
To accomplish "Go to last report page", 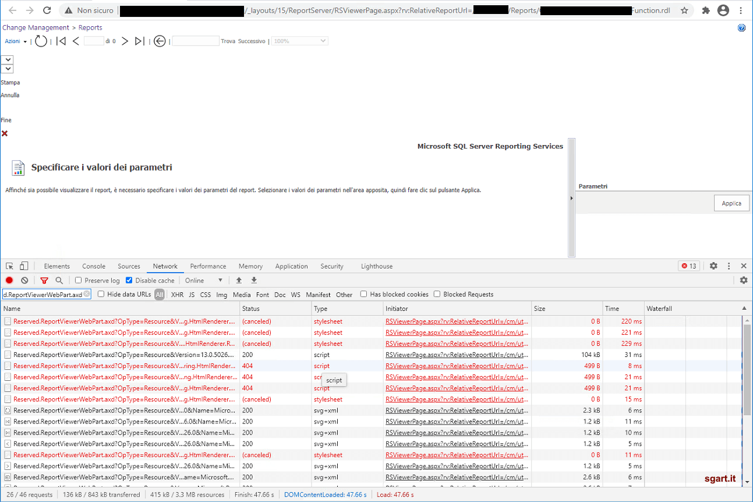I will pyautogui.click(x=139, y=41).
